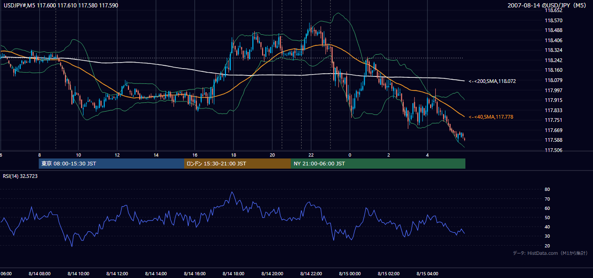Click hour tick 18 under price chart

[x=234, y=155]
